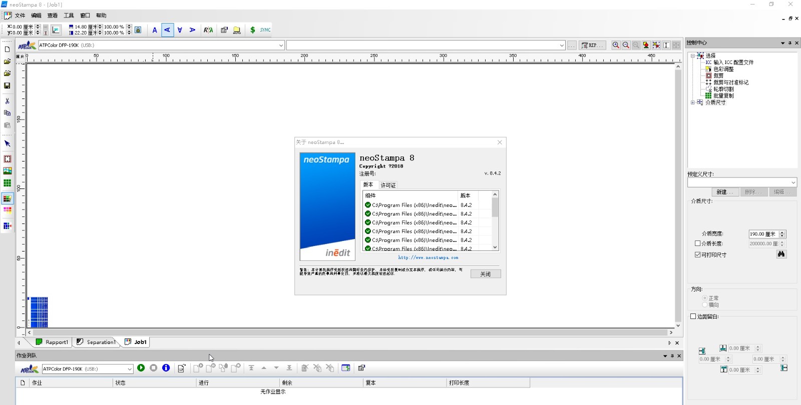Open the 文件 menu

pos(20,15)
